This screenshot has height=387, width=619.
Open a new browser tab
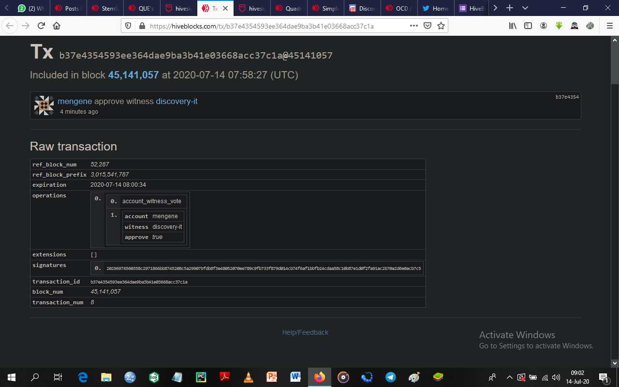point(509,8)
